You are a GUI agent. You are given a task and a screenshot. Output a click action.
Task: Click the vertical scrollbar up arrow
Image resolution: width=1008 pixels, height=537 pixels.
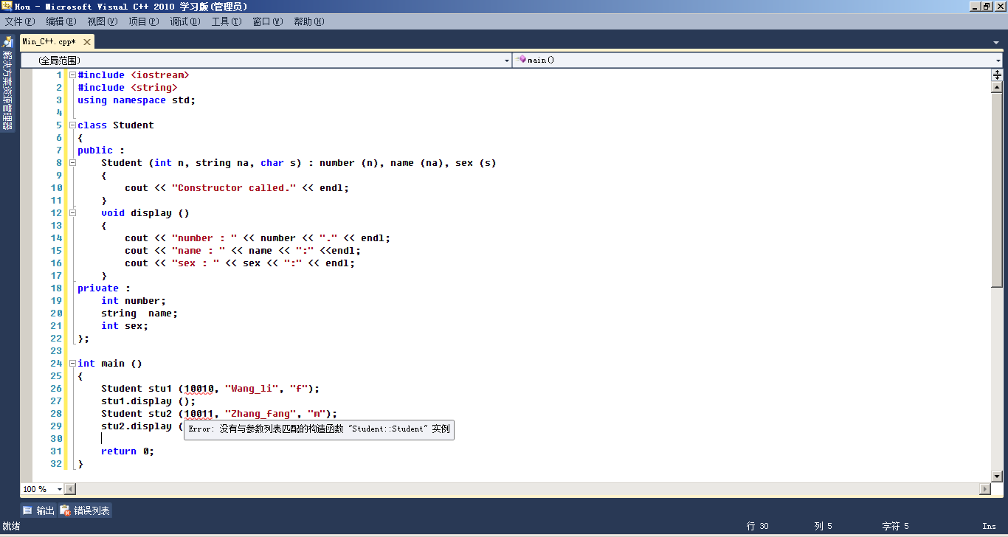click(x=997, y=87)
